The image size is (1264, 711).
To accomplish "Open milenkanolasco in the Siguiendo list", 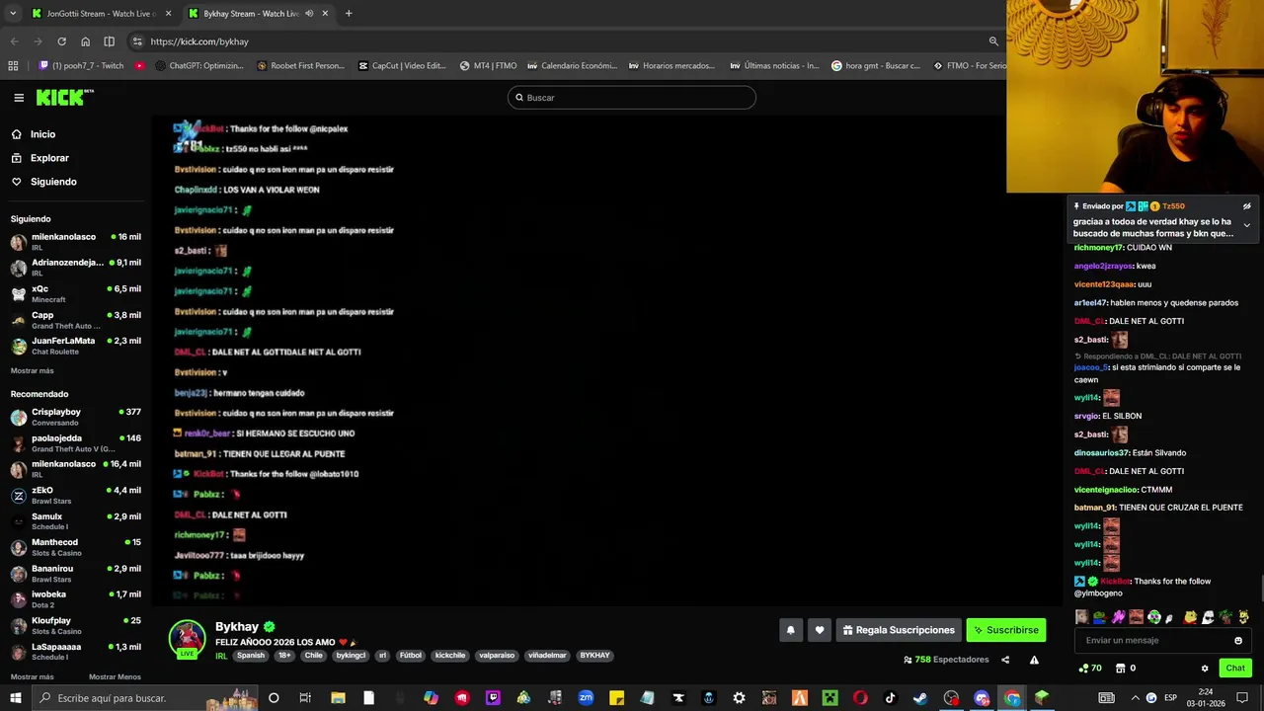I will pyautogui.click(x=75, y=241).
